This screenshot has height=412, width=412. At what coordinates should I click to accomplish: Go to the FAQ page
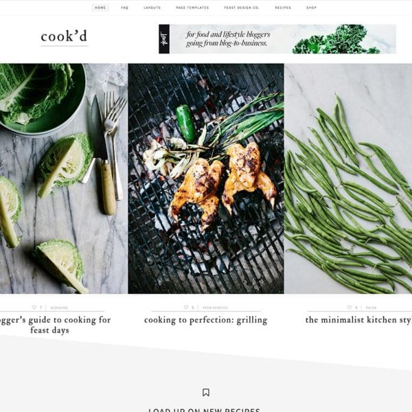124,8
